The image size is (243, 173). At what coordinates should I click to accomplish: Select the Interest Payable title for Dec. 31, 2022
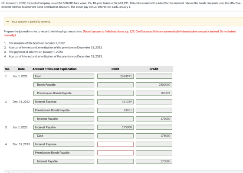click(x=64, y=119)
